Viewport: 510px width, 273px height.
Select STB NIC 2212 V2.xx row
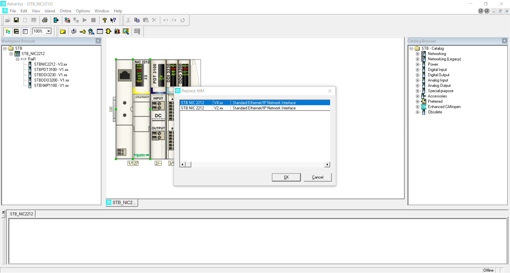pyautogui.click(x=255, y=108)
